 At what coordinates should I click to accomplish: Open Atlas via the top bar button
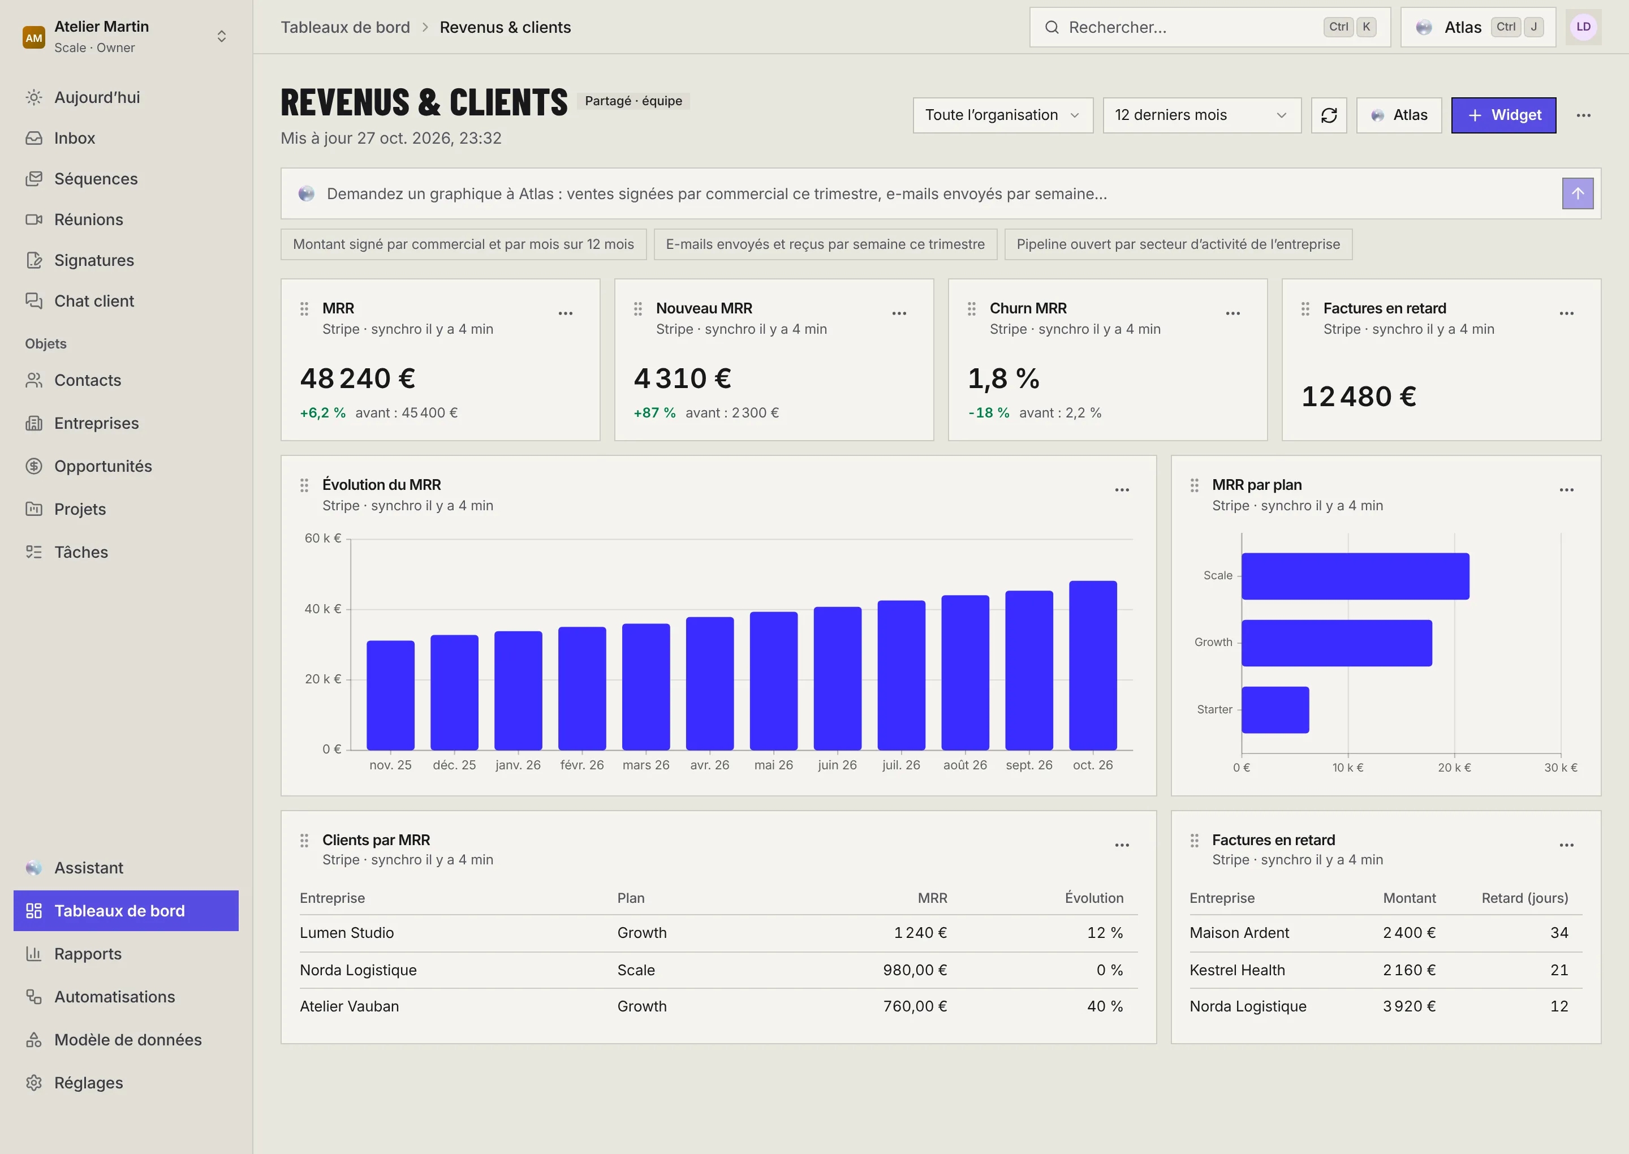point(1477,27)
